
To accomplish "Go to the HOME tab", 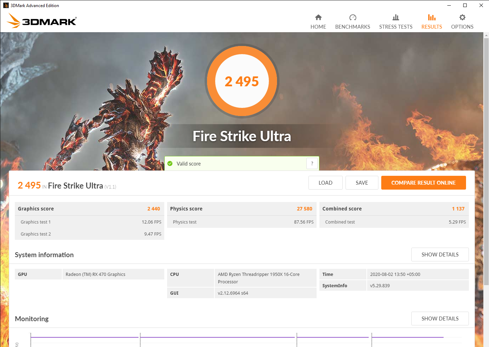I will pyautogui.click(x=318, y=22).
